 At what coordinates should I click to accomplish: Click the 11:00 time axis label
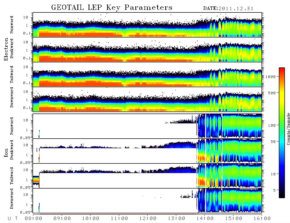pos(119,219)
